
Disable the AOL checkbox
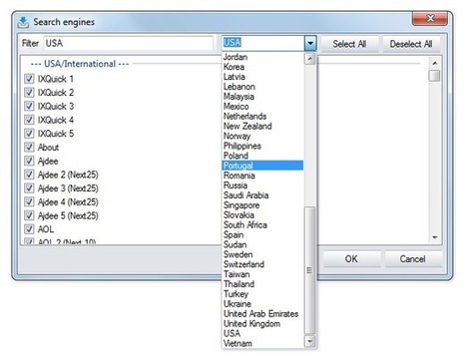[29, 229]
